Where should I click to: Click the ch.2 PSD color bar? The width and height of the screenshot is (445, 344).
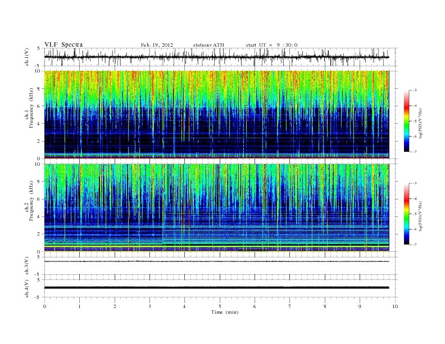tap(406, 214)
